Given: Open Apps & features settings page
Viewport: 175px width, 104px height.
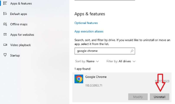Looking at the screenshot, I should click(21, 3).
